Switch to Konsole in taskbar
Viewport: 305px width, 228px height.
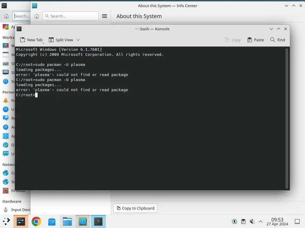coord(98,221)
